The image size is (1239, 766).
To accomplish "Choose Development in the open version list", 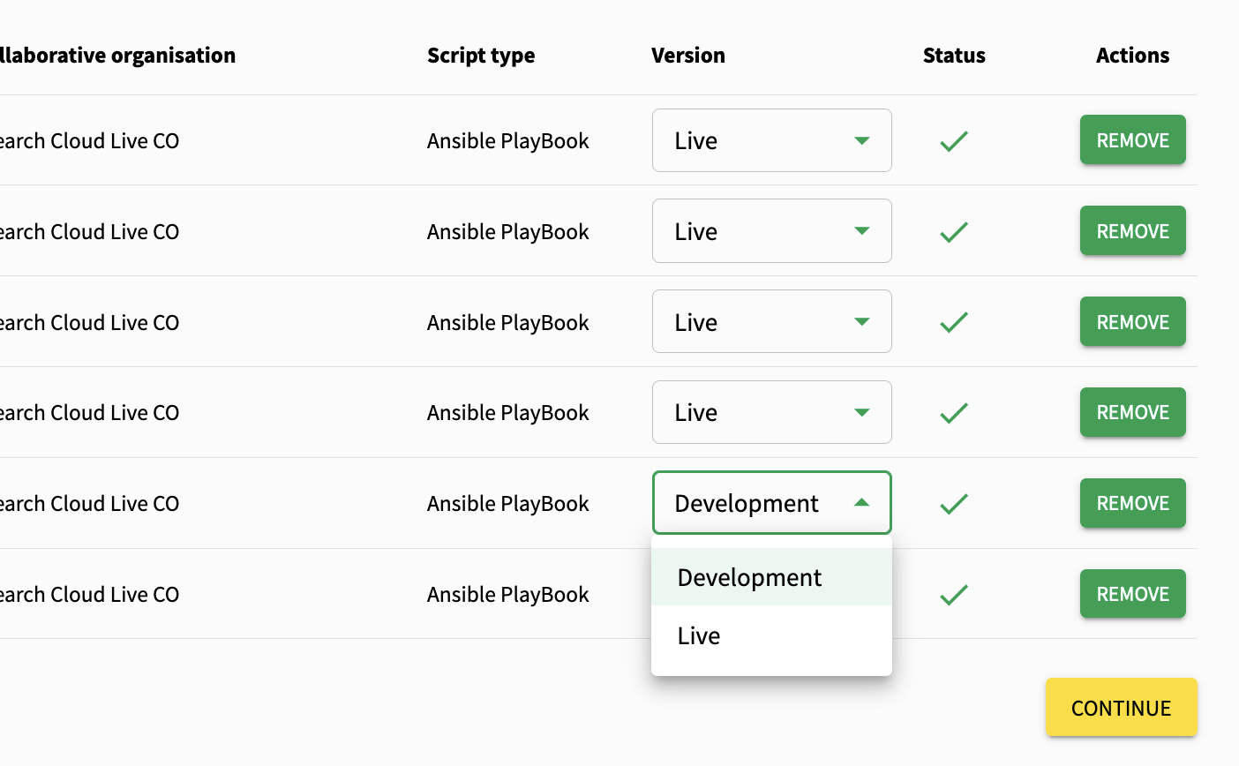I will coord(771,577).
